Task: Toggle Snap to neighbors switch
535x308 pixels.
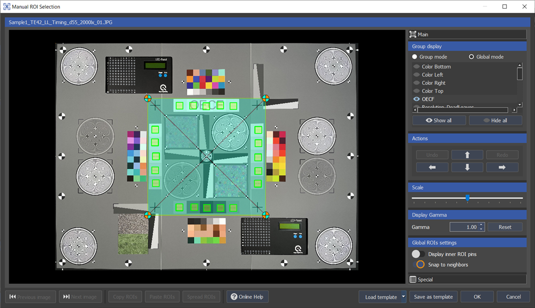Action: (418, 265)
